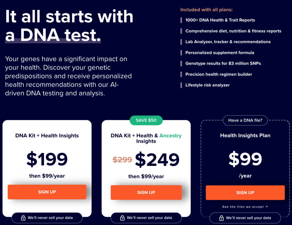Viewport: 292px width, 225px height.
Task: Click the 'Lifestyle risk analyzer' bullet
Action: click(x=207, y=85)
